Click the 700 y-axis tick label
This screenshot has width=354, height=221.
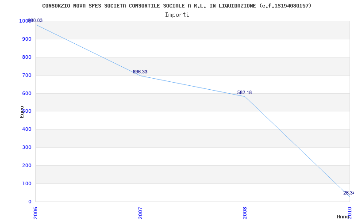(27, 75)
